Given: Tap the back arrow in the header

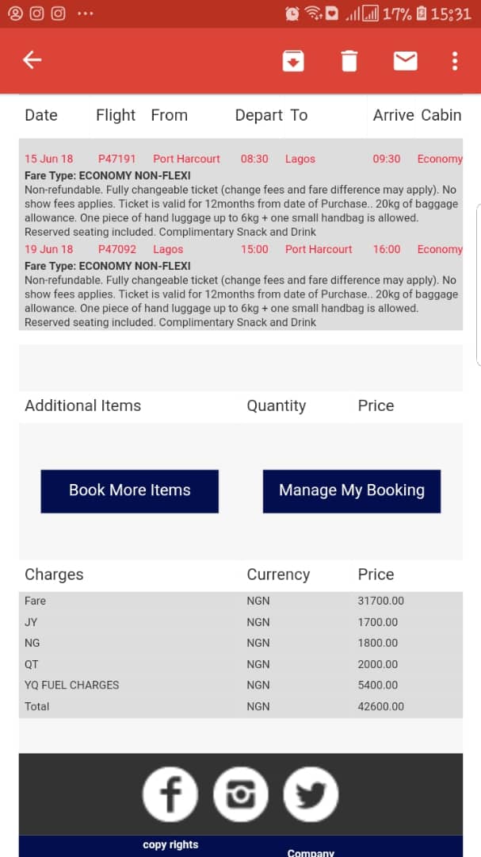Looking at the screenshot, I should 32,60.
